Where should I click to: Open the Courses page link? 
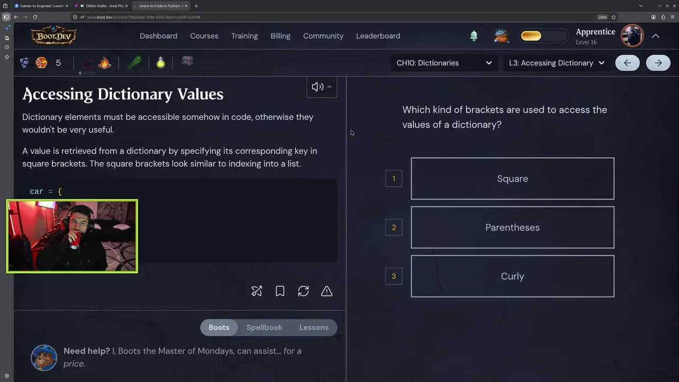coord(204,36)
